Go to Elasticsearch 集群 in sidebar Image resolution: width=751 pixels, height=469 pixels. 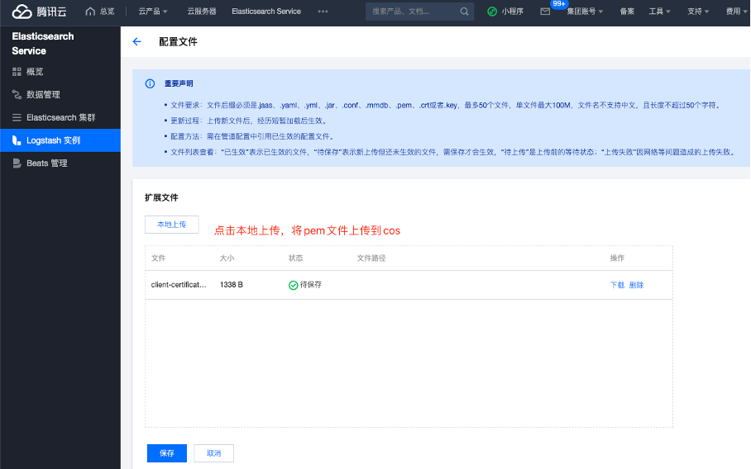(x=60, y=117)
